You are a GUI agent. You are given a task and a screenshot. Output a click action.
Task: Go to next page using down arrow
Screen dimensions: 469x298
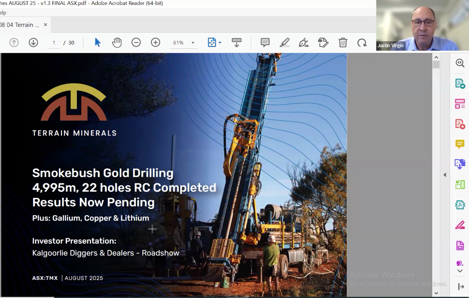pyautogui.click(x=33, y=42)
